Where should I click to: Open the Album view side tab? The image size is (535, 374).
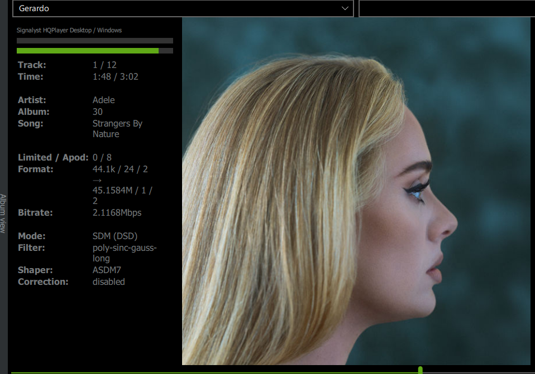coord(3,213)
